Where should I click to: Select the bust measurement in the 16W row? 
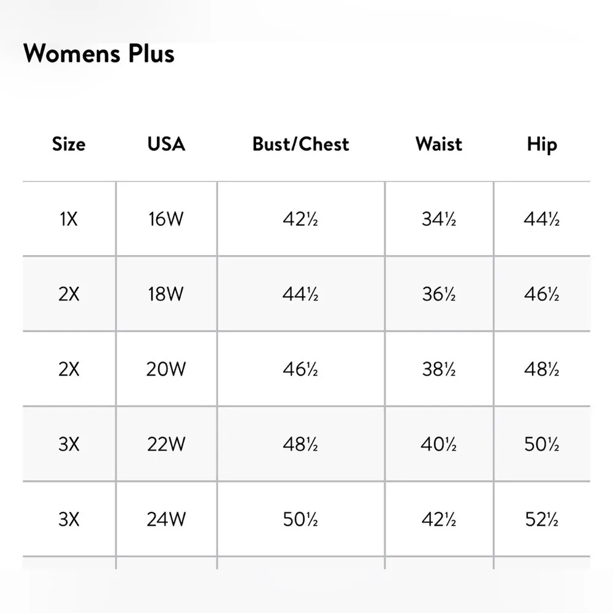(300, 219)
